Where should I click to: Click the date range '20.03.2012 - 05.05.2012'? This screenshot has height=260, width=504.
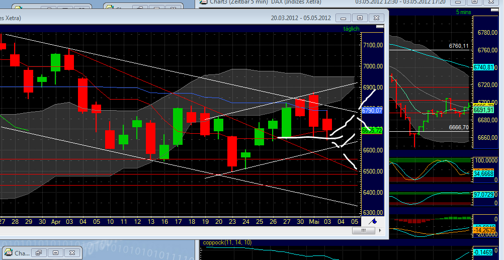coord(301,18)
